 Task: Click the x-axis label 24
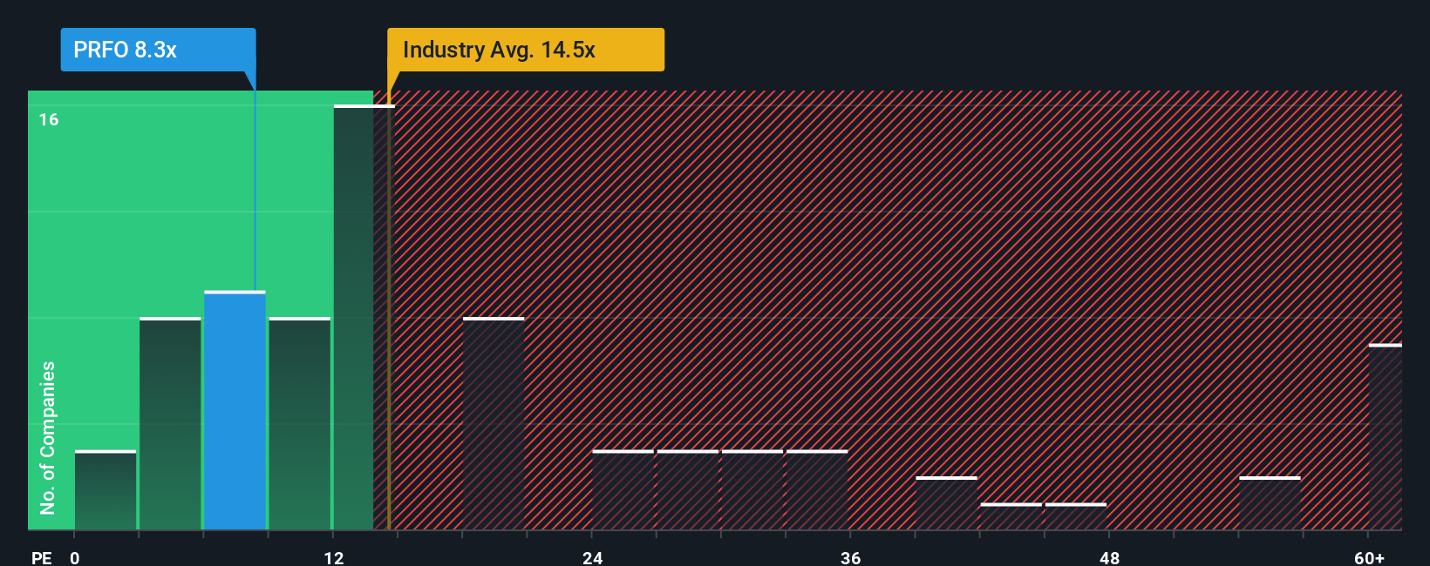point(593,557)
